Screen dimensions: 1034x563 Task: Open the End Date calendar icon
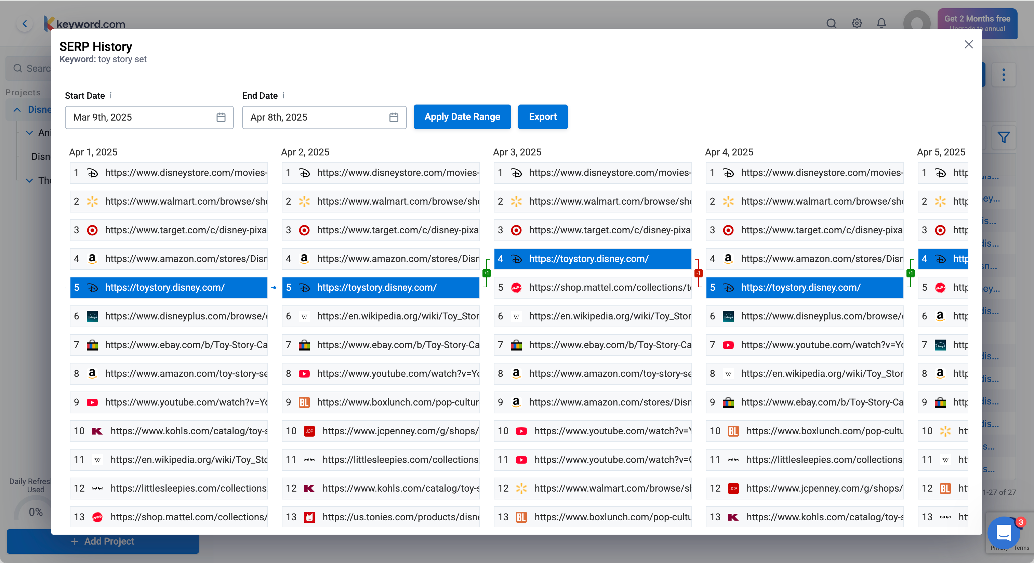tap(394, 118)
